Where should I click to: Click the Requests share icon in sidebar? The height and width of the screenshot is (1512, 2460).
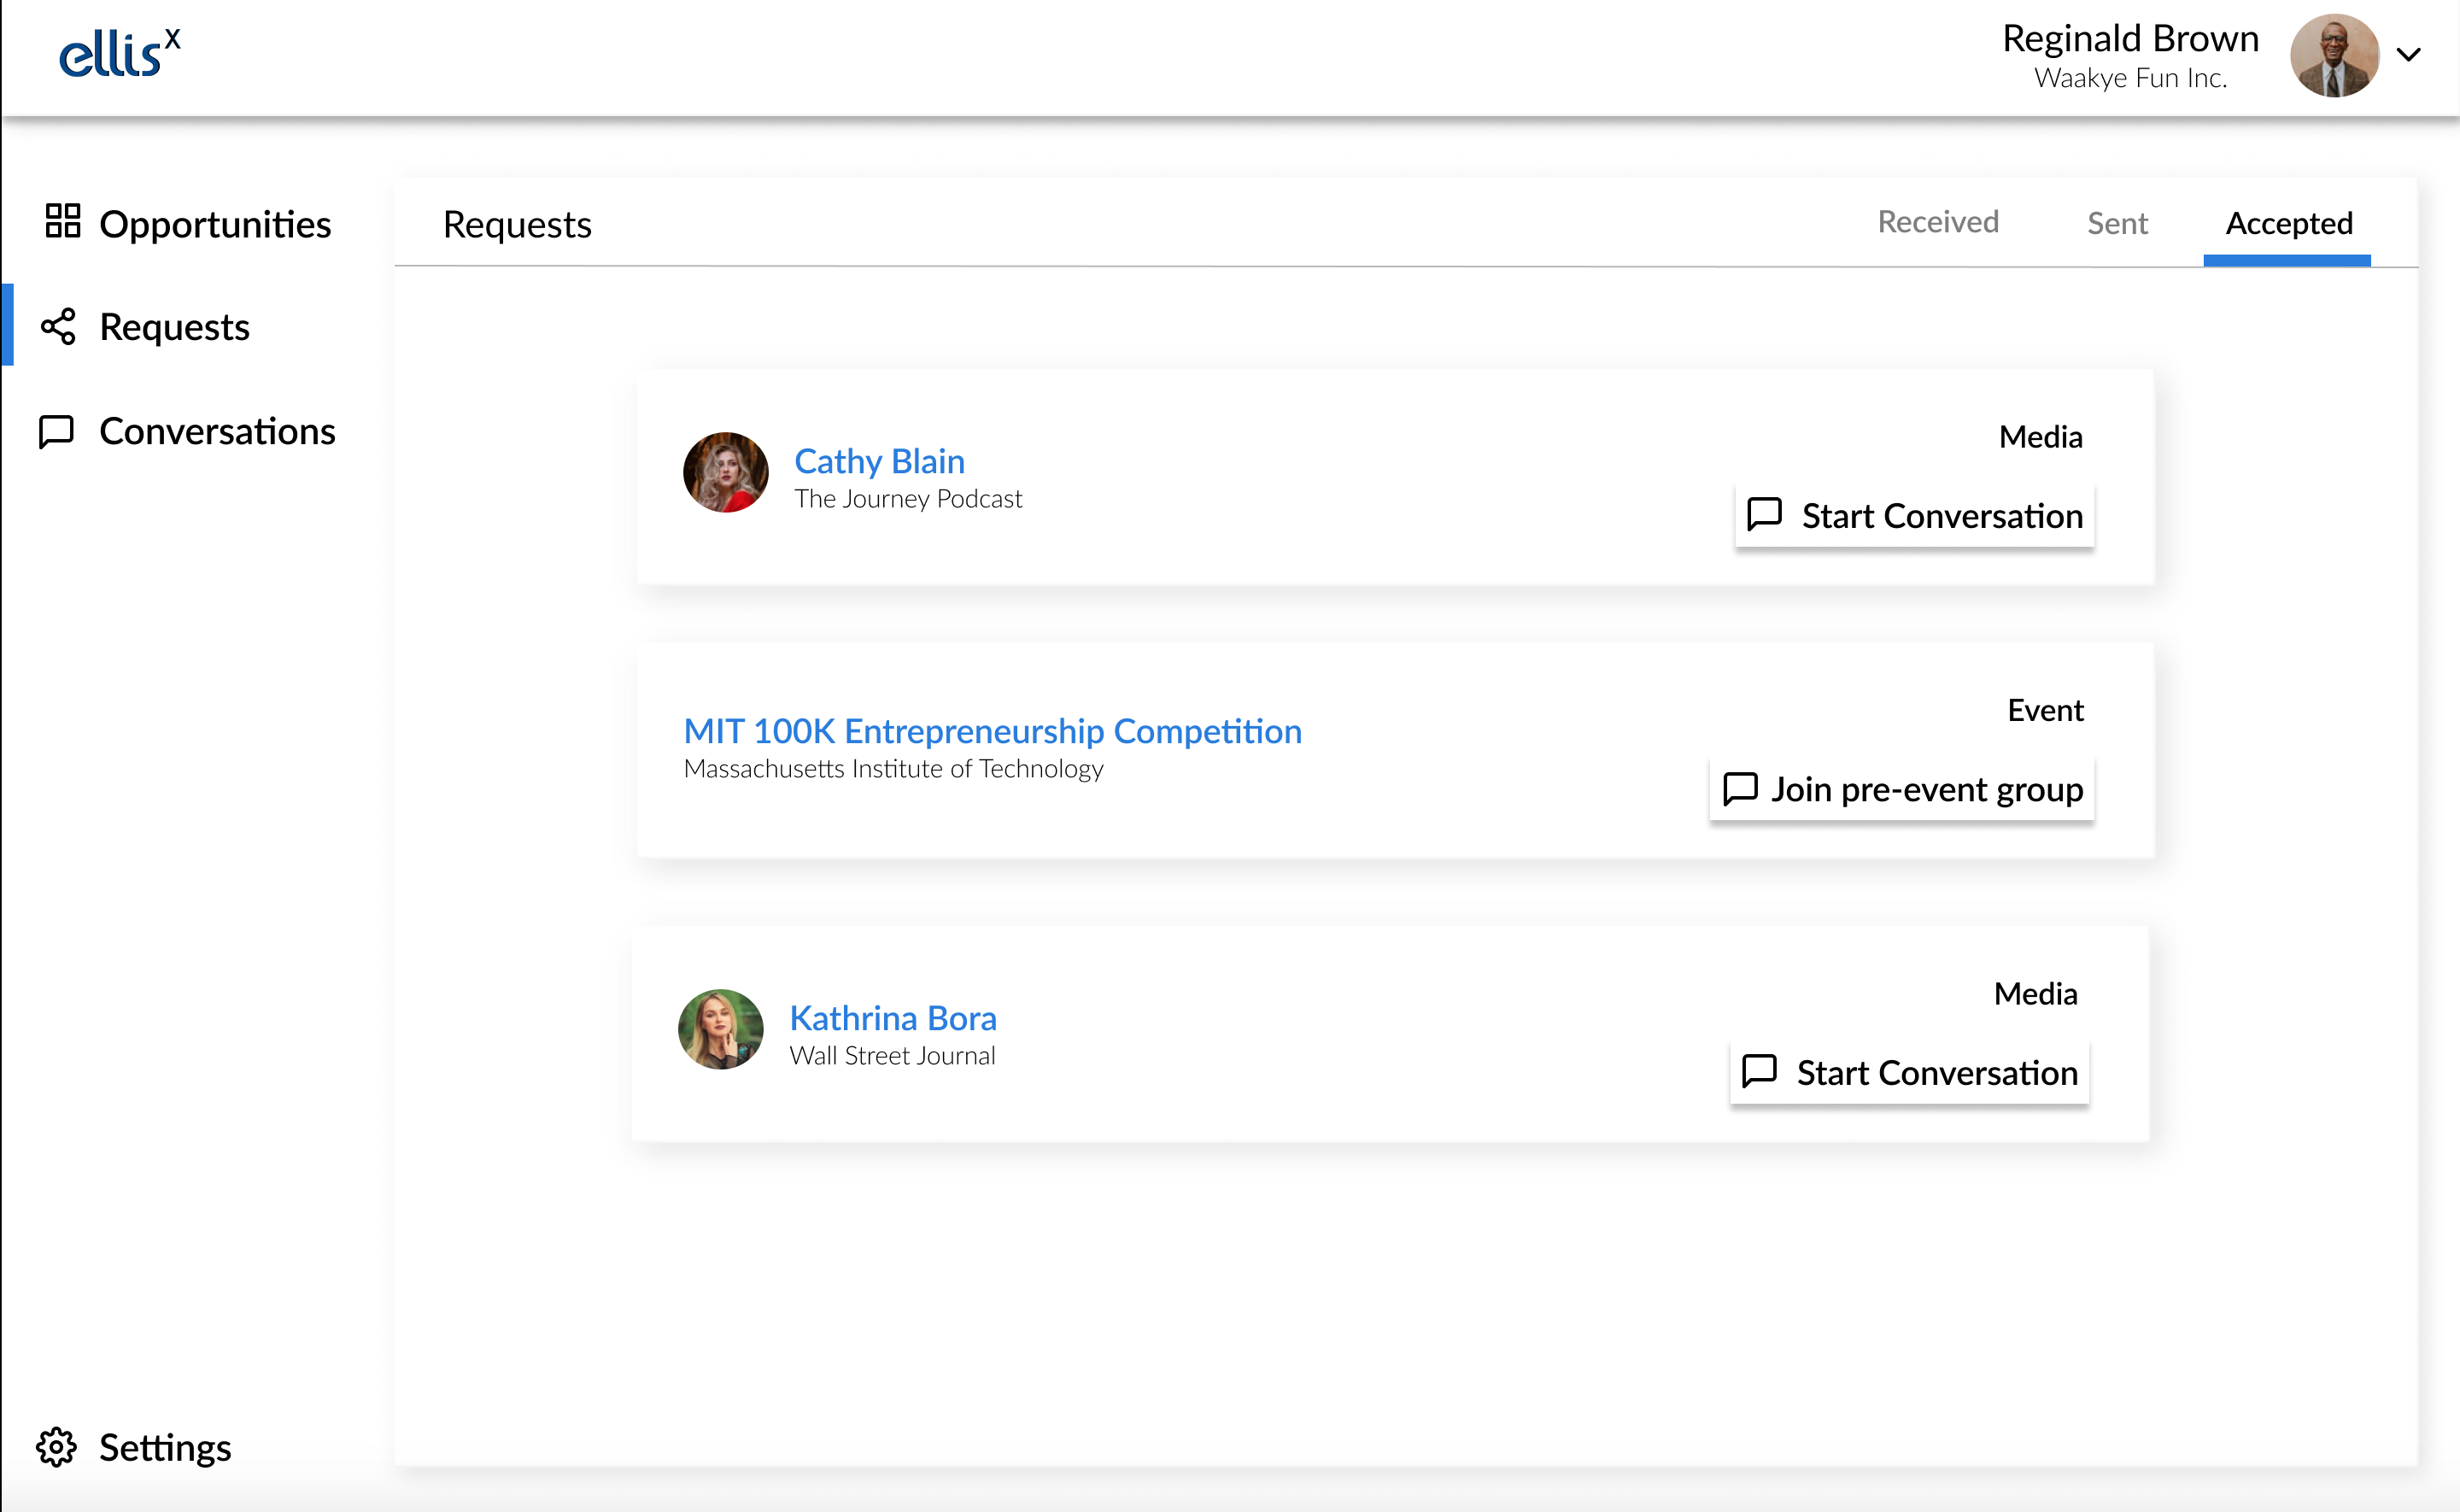pyautogui.click(x=58, y=327)
